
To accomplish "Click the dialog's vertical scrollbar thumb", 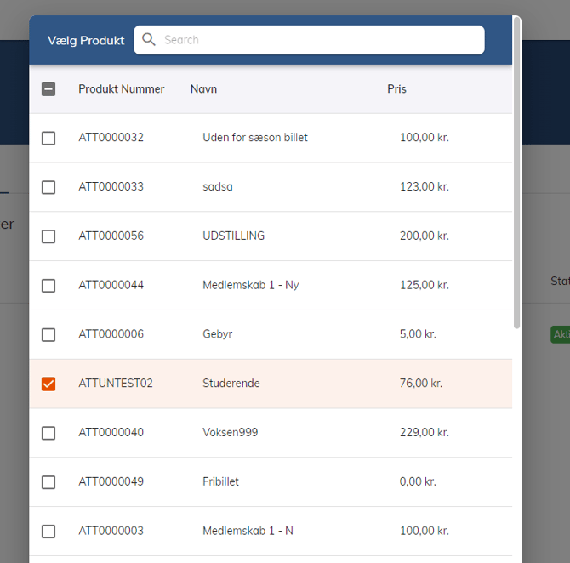I will pyautogui.click(x=516, y=170).
